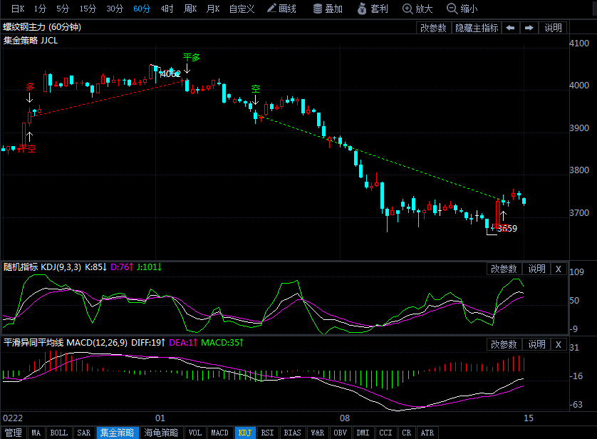Select the DMI indicator tab
597x439 pixels.
coord(363,433)
